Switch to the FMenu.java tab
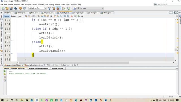The image size is (181, 102). [x=107, y=13]
